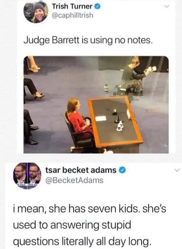The width and height of the screenshot is (182, 249).
Task: Expand the options chevron on Trish Turner's tweet
Action: [166, 7]
